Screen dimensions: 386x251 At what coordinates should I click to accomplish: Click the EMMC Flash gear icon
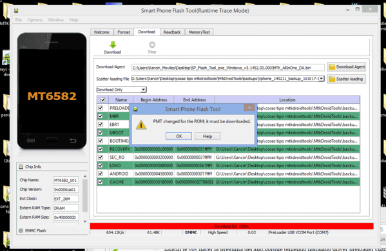21,230
